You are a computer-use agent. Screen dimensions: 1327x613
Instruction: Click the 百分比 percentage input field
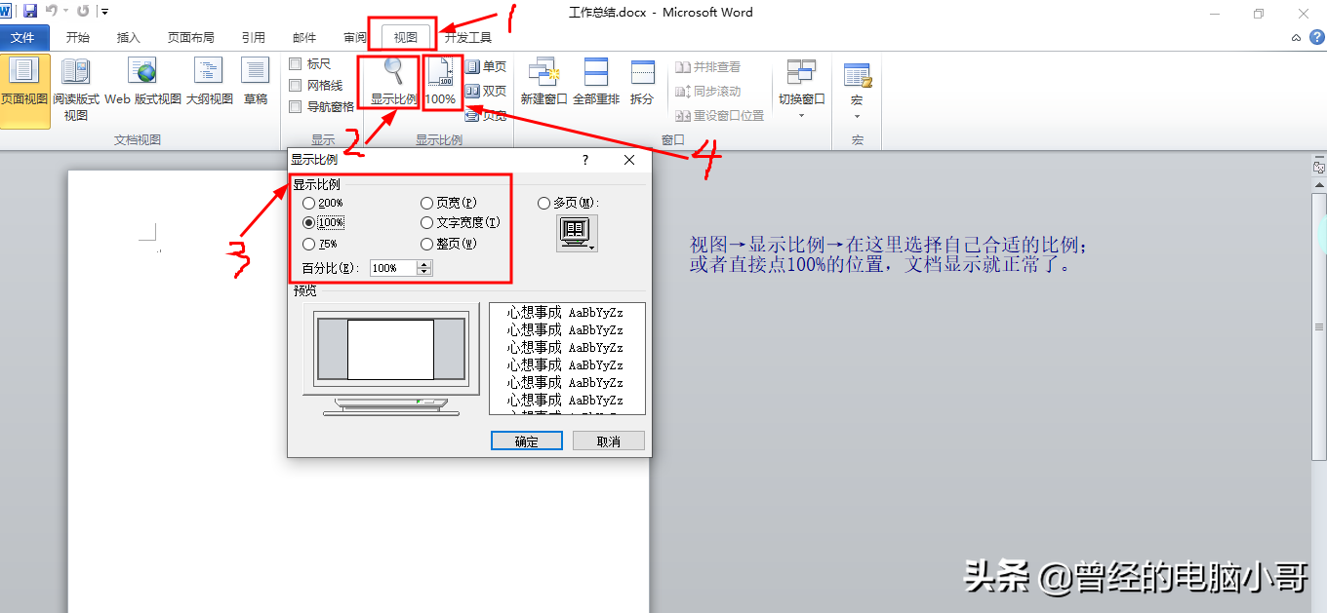[393, 268]
